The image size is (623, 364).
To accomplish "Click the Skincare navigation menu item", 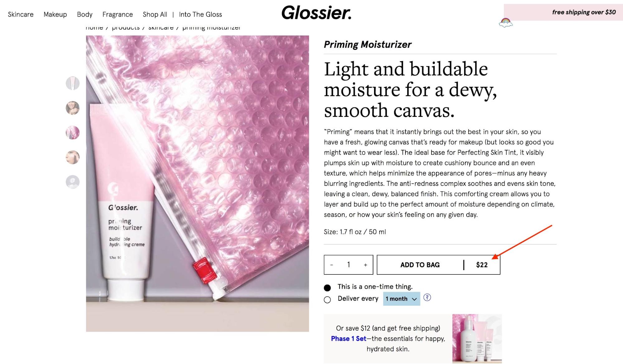I will 21,14.
